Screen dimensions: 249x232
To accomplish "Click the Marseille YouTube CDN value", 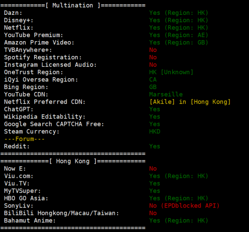I will 166,95.
